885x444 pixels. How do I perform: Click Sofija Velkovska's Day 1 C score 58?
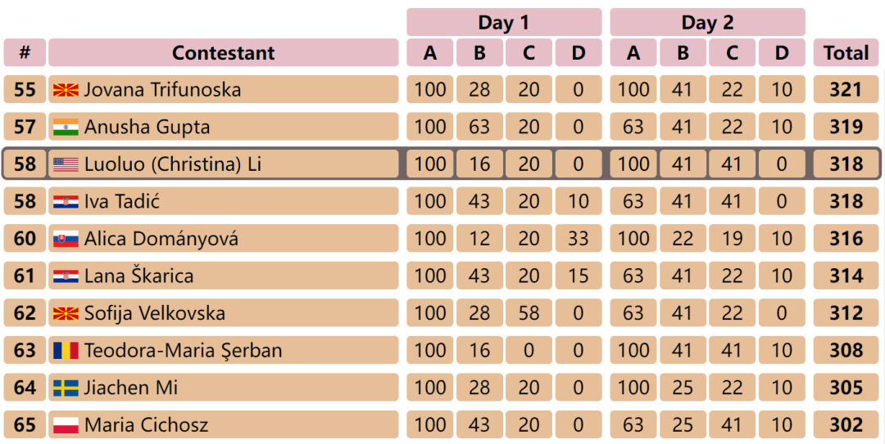pos(529,313)
